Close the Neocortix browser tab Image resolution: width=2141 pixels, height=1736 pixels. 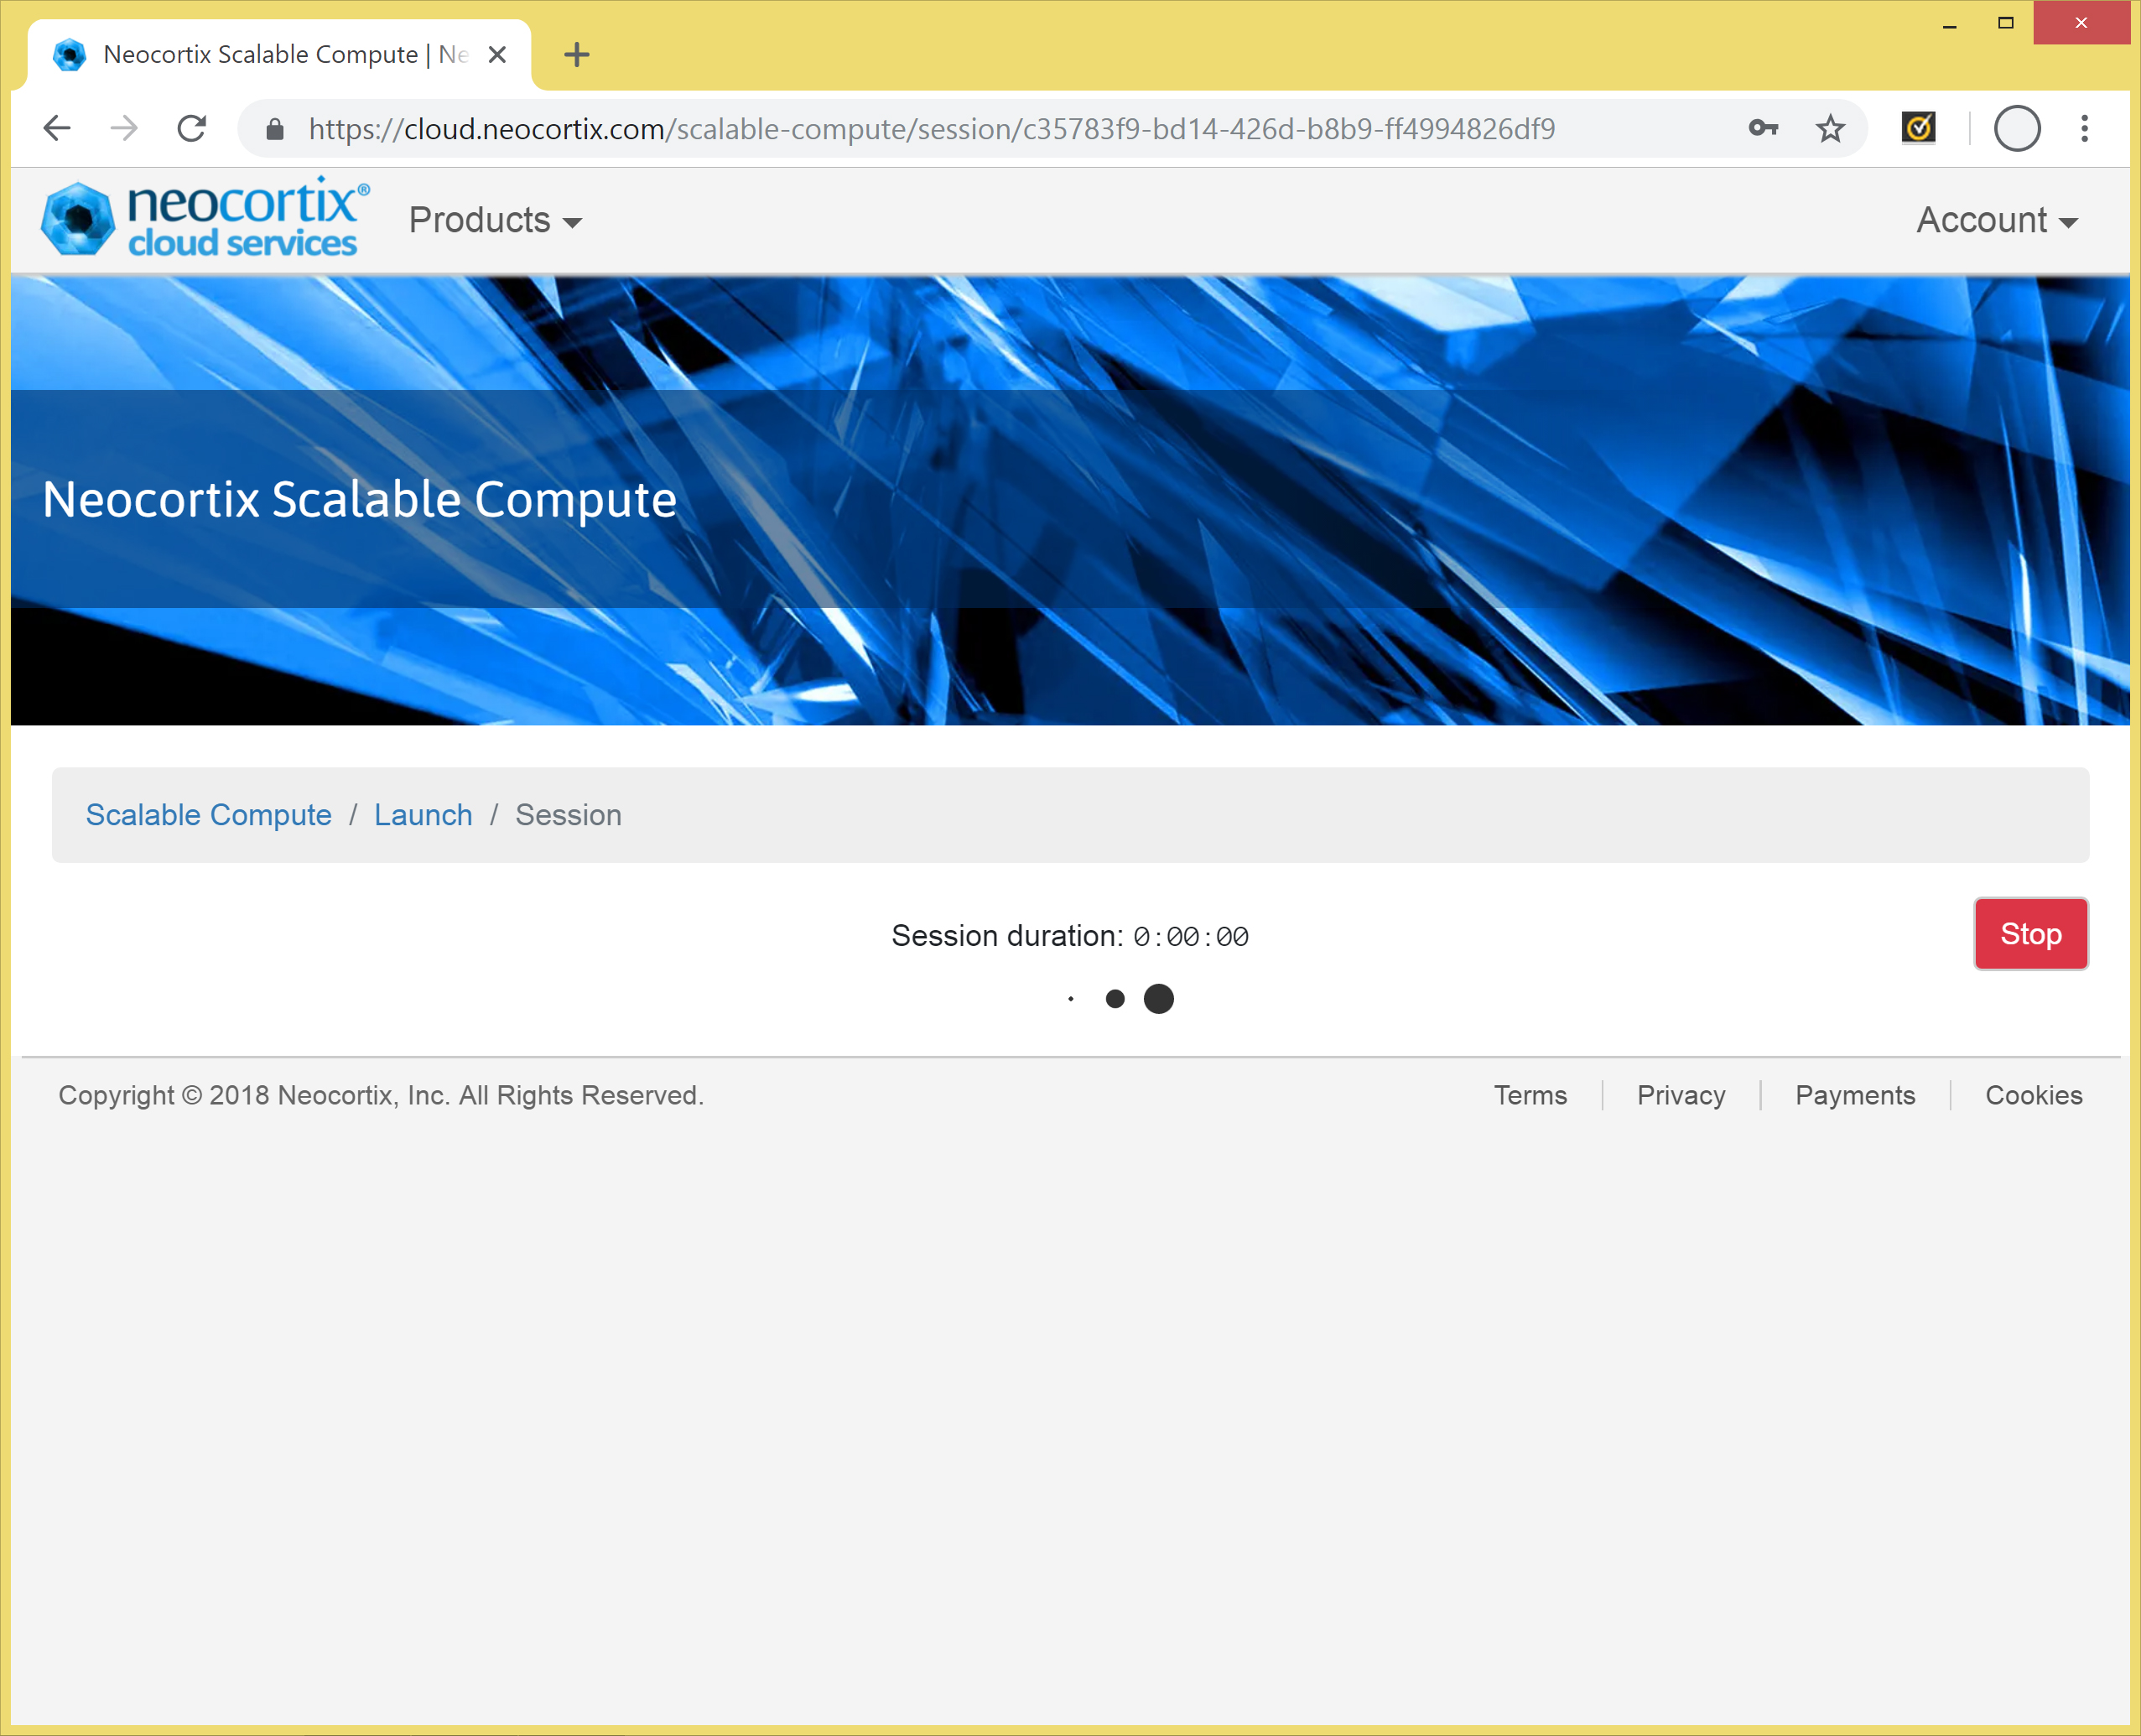pos(497,55)
